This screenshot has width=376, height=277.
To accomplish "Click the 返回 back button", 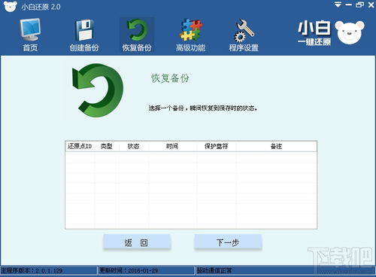I will click(x=137, y=242).
